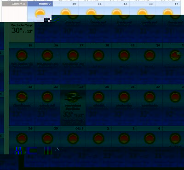184x170 pixels.
Task: Select the sun icon under day 19
Action: [x=124, y=55]
